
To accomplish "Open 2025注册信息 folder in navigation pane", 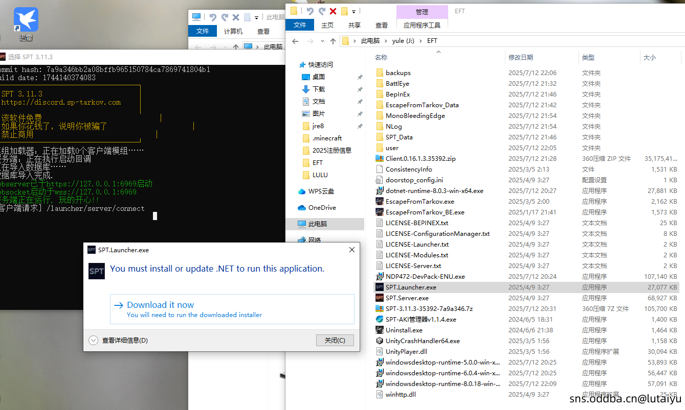I will coord(327,150).
